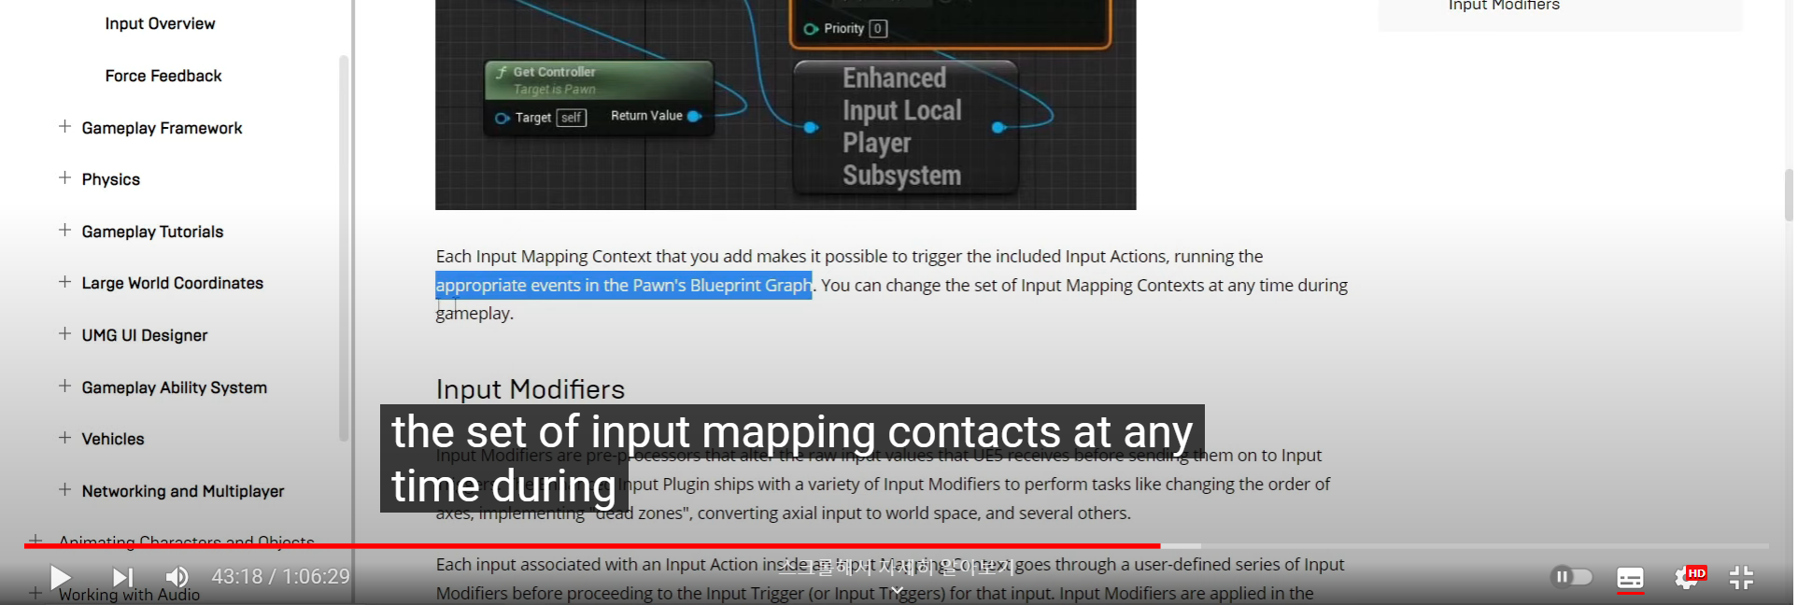Image resolution: width=1812 pixels, height=605 pixels.
Task: Open the Input Overview page
Action: [x=160, y=23]
